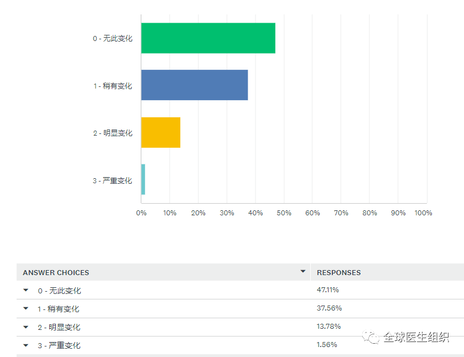Select the teal '严重变化' chart bar
464x357 pixels.
pyautogui.click(x=143, y=179)
